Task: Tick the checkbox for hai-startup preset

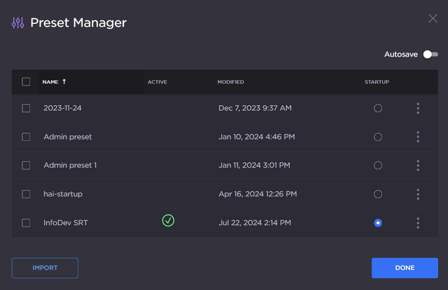Action: pyautogui.click(x=26, y=194)
